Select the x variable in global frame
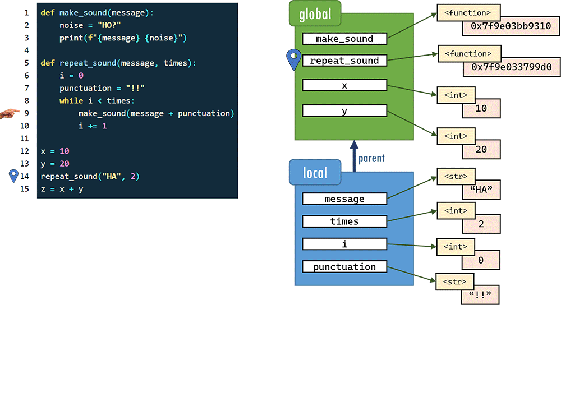The height and width of the screenshot is (420, 561). point(344,85)
